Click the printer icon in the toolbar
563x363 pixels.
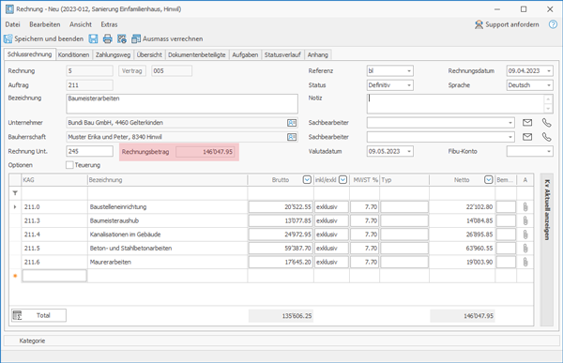point(107,38)
